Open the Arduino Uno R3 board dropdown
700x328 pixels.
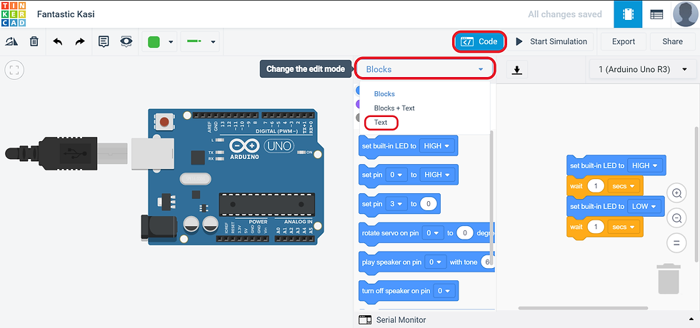642,69
